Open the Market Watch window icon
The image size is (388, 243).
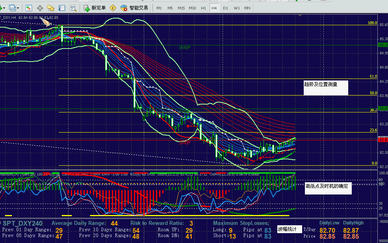(29, 8)
